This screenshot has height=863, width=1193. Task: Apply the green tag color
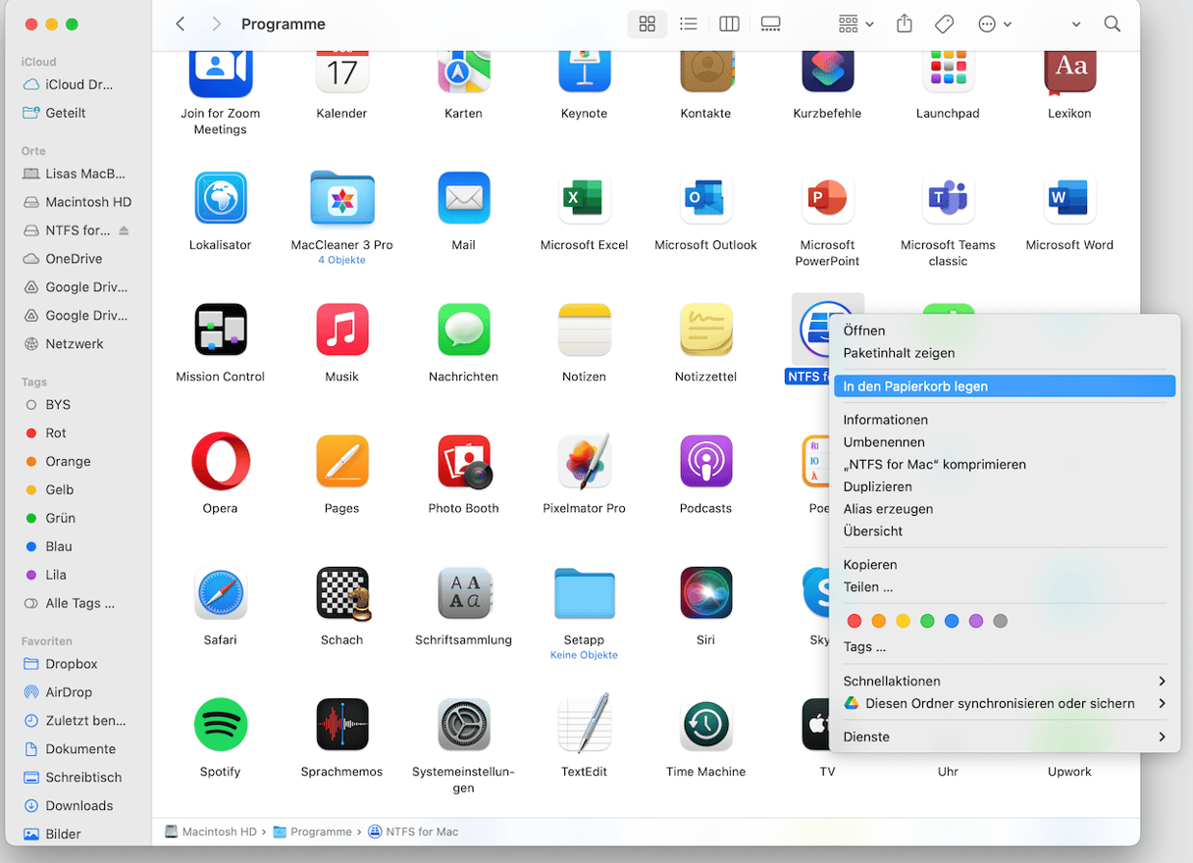[927, 621]
